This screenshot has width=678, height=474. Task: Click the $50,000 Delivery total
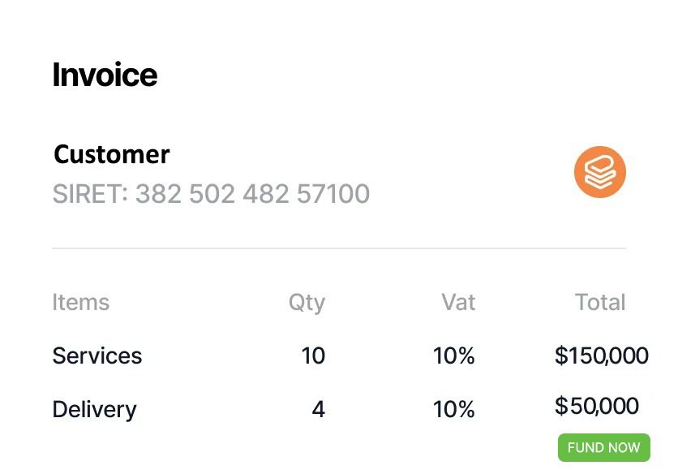[597, 406]
